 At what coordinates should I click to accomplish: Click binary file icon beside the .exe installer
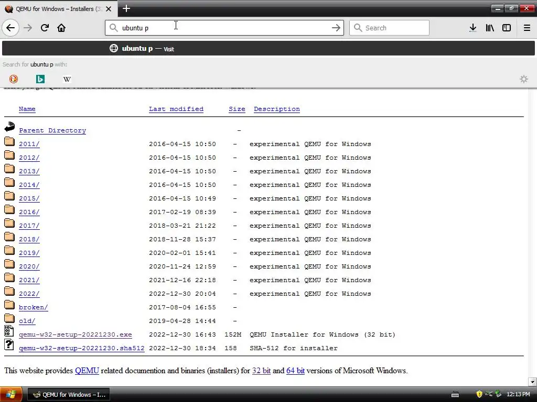click(x=9, y=331)
